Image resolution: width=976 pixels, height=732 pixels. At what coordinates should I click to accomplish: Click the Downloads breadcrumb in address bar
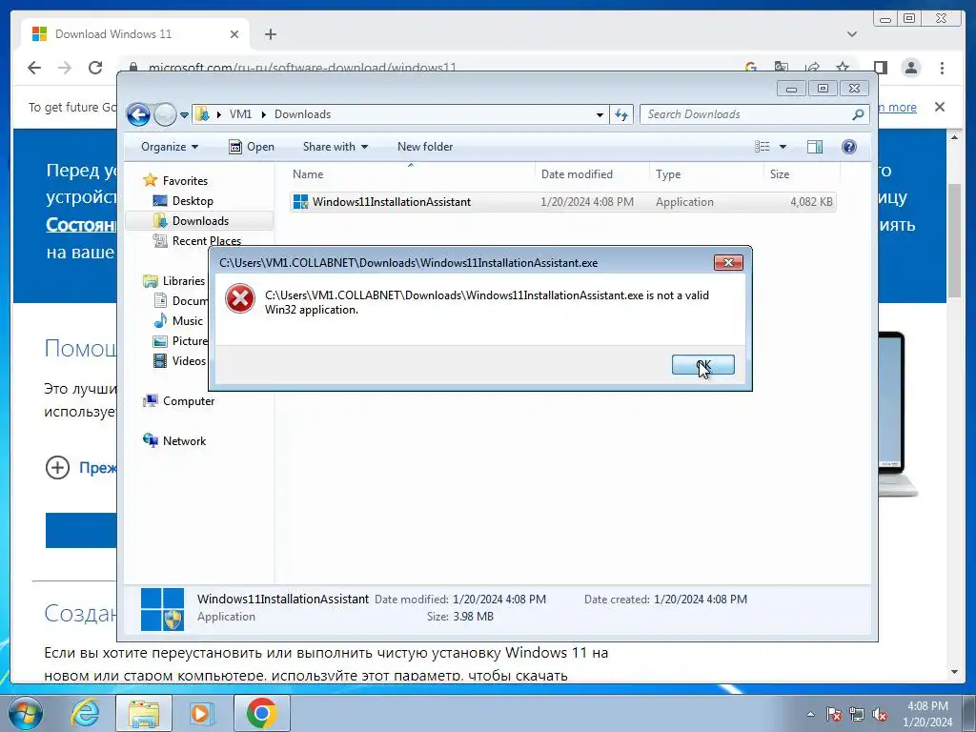click(x=302, y=114)
